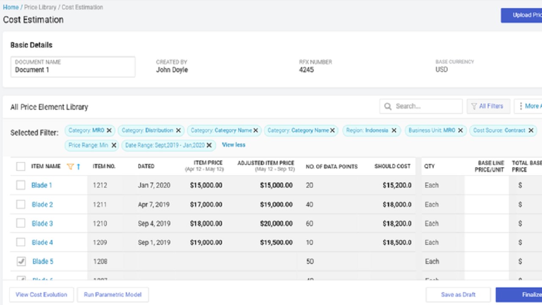Toggle the select-all header checkbox

coord(21,166)
